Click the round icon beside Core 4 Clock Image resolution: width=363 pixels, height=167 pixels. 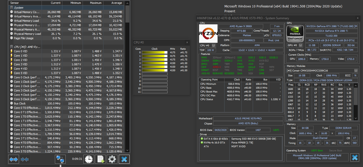(x=12, y=95)
